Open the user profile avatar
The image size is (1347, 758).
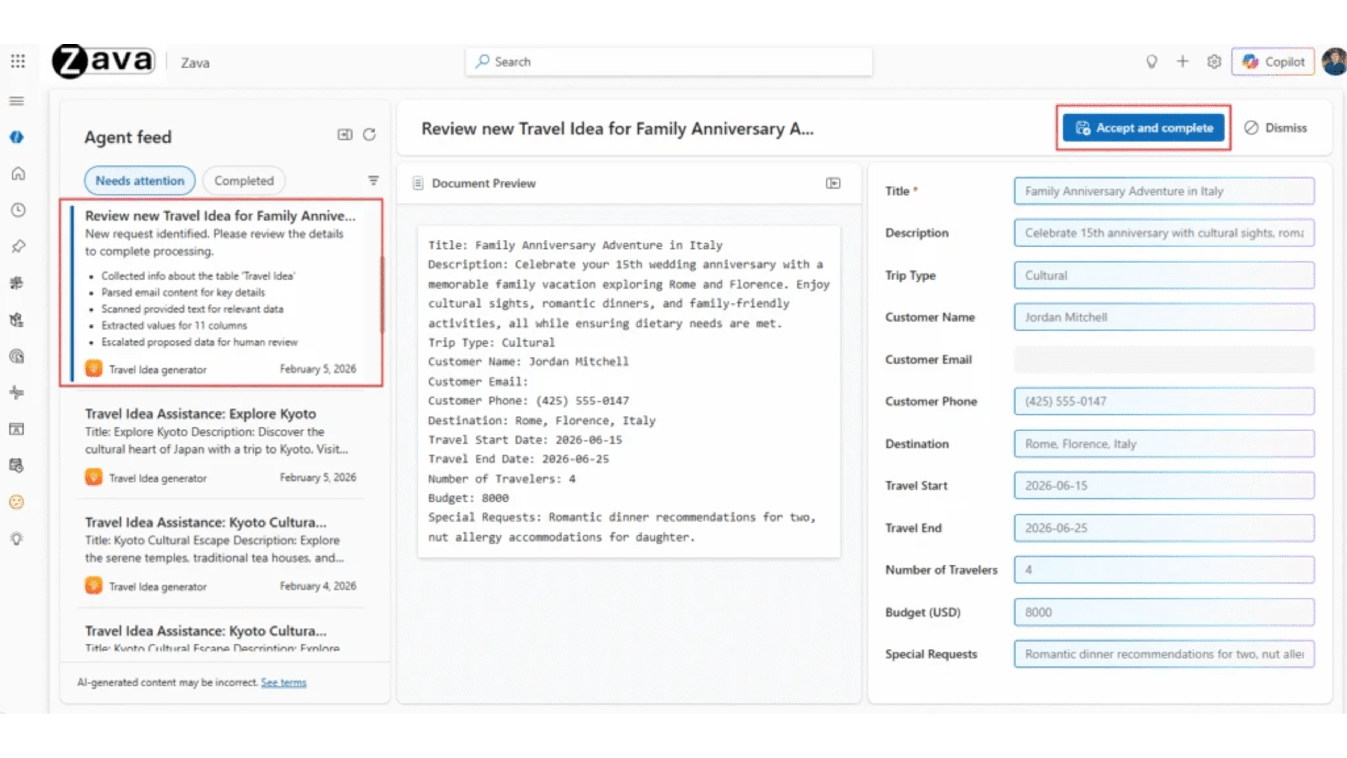point(1334,62)
